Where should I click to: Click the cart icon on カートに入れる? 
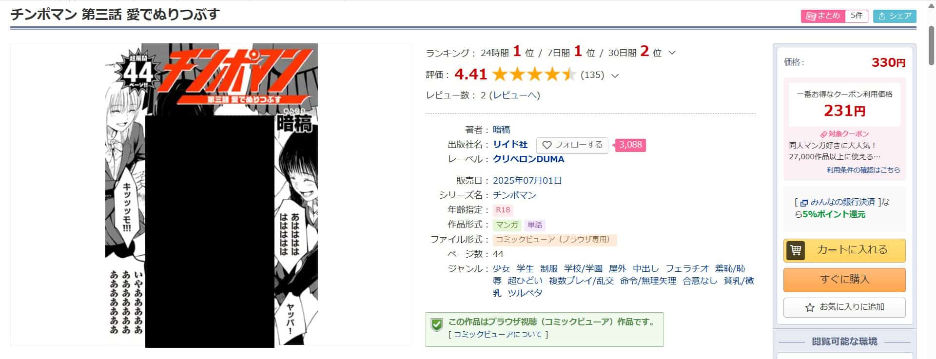(x=796, y=250)
